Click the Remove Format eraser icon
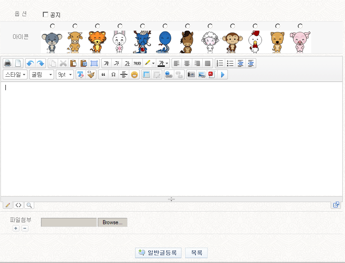345x263 pixels. coord(81,74)
